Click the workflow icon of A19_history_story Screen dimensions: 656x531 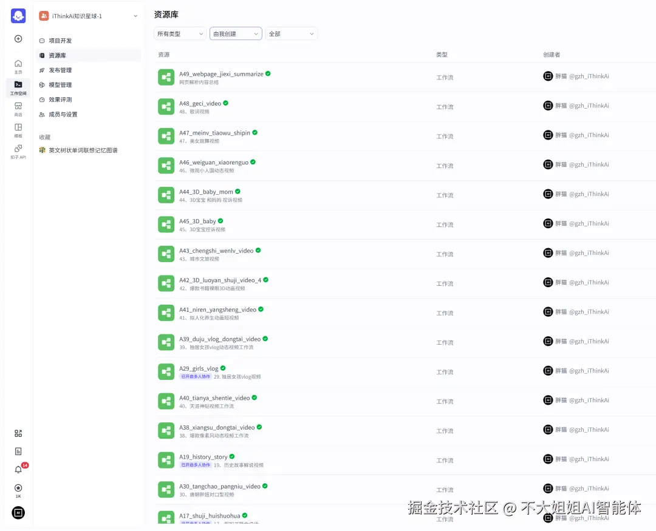click(166, 460)
